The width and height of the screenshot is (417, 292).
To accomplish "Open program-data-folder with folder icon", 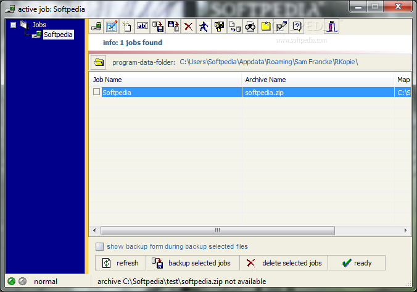I will (x=99, y=62).
